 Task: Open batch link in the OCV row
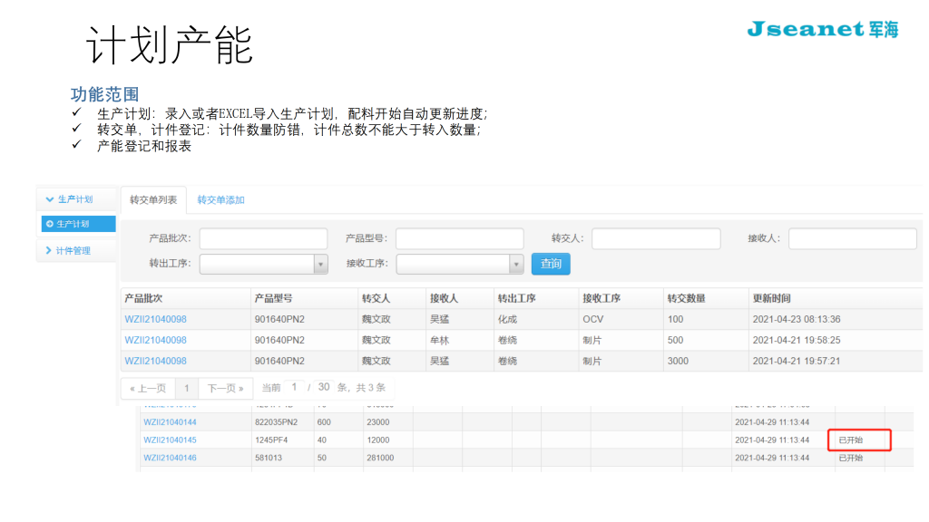[155, 319]
